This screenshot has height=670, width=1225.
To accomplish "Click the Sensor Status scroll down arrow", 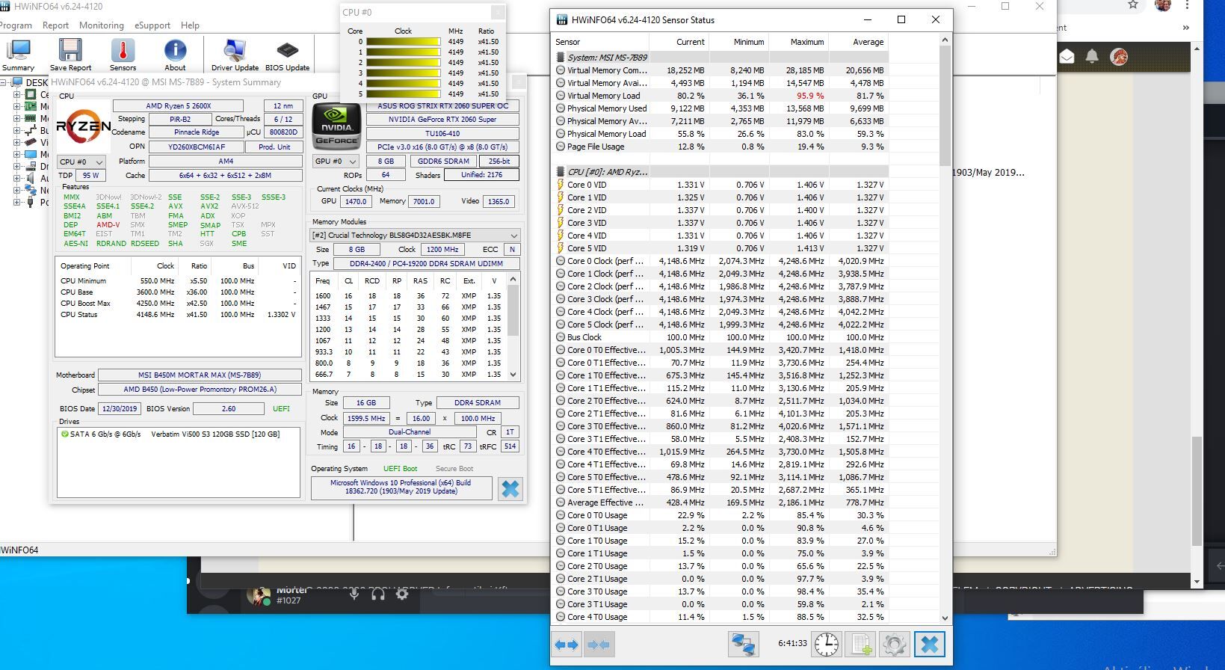I will tap(945, 618).
